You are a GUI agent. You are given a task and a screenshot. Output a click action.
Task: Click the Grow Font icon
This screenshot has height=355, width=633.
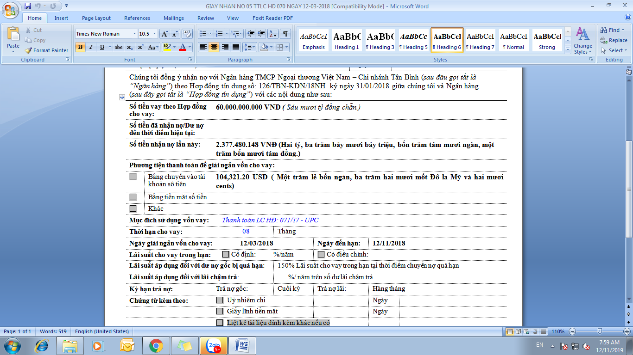pos(165,34)
